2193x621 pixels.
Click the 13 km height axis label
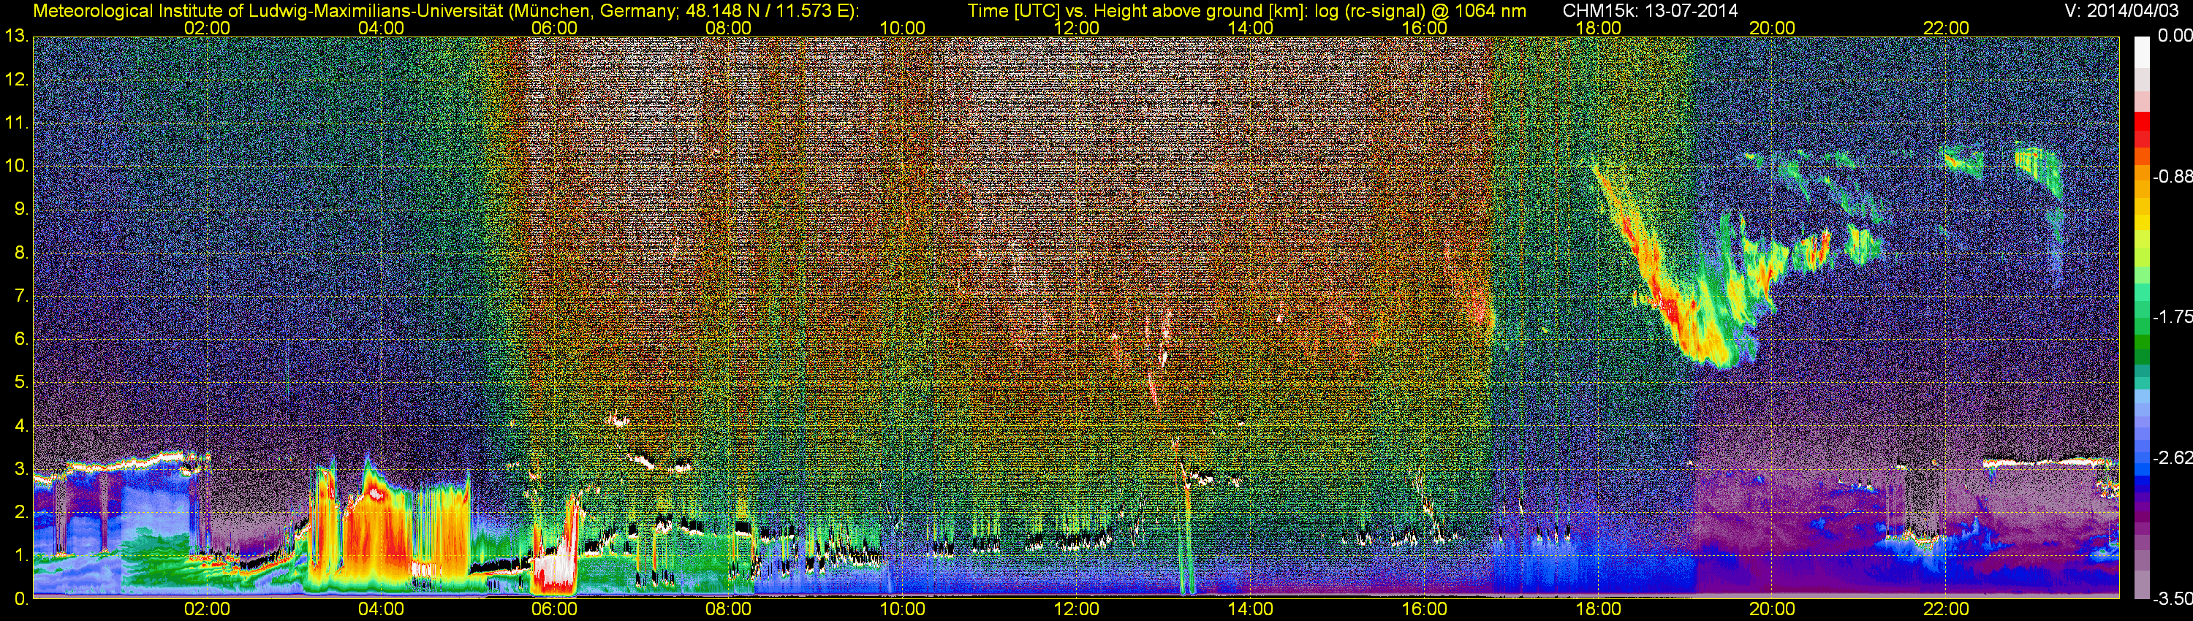click(16, 37)
